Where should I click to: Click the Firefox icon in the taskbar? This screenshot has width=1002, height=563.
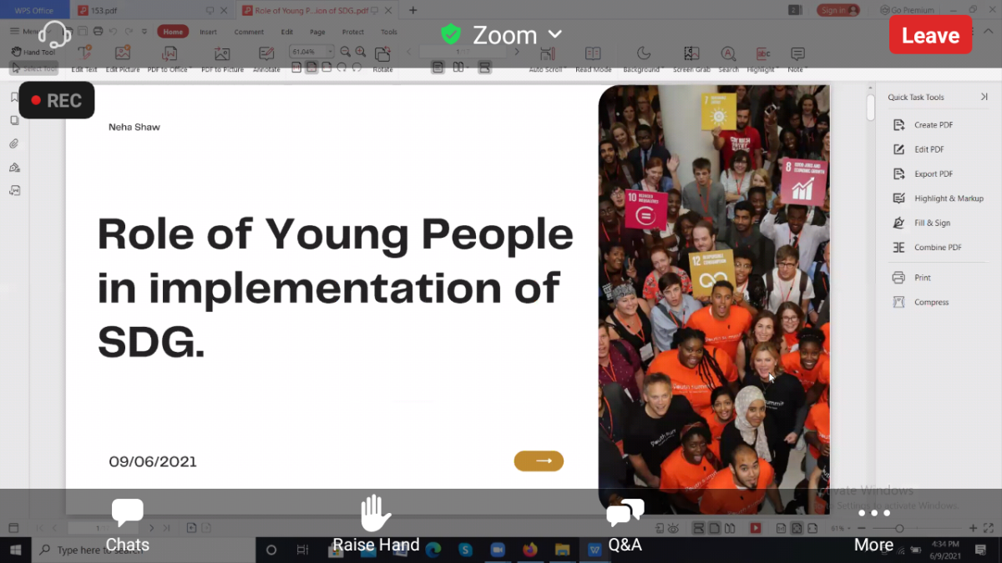pyautogui.click(x=529, y=550)
